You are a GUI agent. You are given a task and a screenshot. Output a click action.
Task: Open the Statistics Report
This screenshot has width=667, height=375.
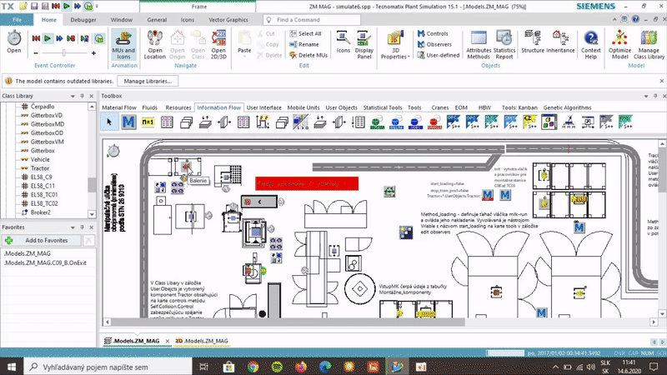point(504,45)
